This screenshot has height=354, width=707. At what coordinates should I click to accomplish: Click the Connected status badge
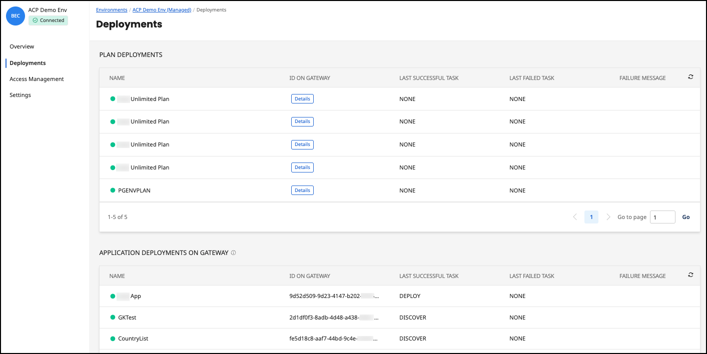click(48, 20)
